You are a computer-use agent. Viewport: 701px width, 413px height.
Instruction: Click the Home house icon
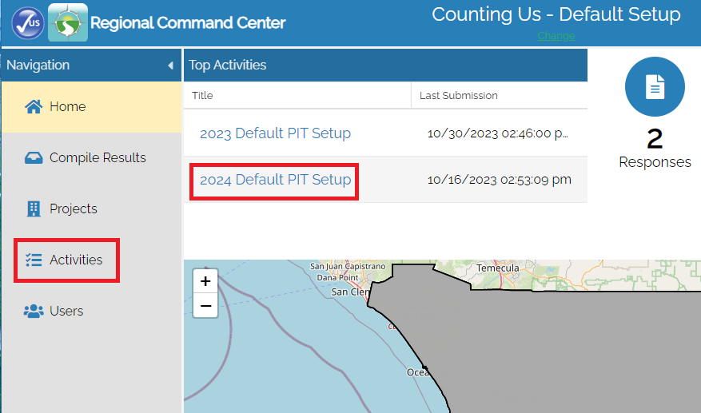tap(33, 107)
